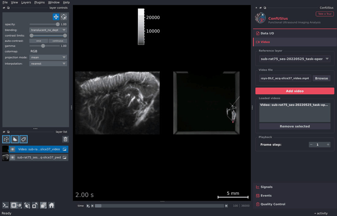Collapse the Video section

tap(295, 42)
